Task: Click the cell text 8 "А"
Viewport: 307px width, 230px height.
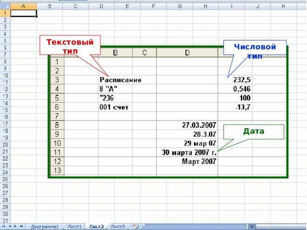Action: tap(108, 89)
